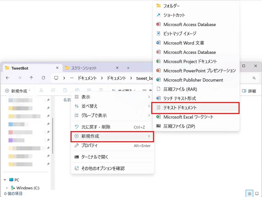Screen dimensions: 262x197
Task: Click その他のオプションを確認
Action: (x=112, y=168)
